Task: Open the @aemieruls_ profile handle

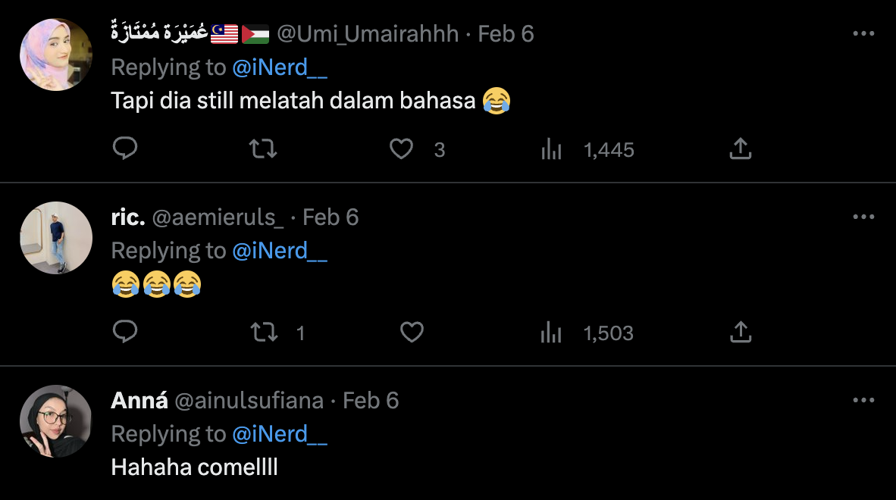Action: [x=218, y=217]
